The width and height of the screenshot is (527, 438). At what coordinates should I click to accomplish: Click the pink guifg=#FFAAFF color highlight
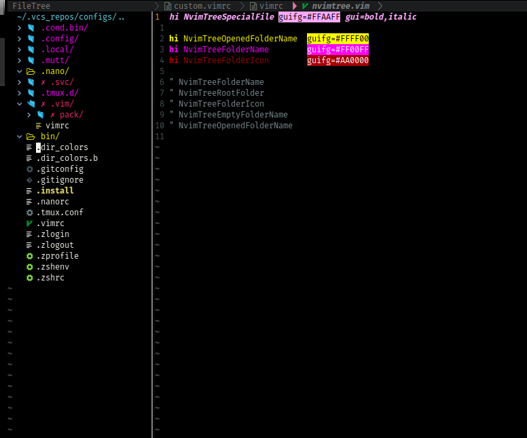pyautogui.click(x=309, y=17)
